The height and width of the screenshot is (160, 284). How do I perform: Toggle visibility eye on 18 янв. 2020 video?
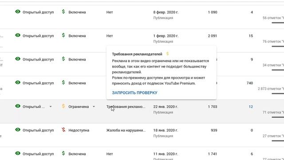point(18,129)
